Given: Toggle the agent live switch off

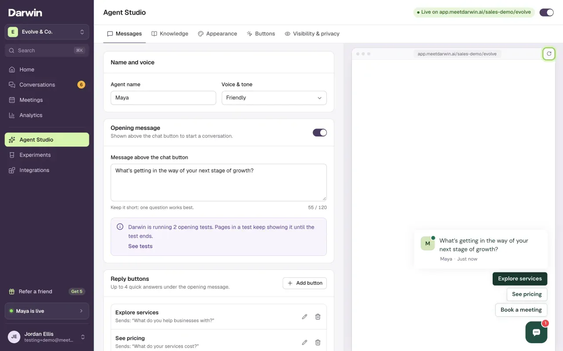Looking at the screenshot, I should coord(547,12).
